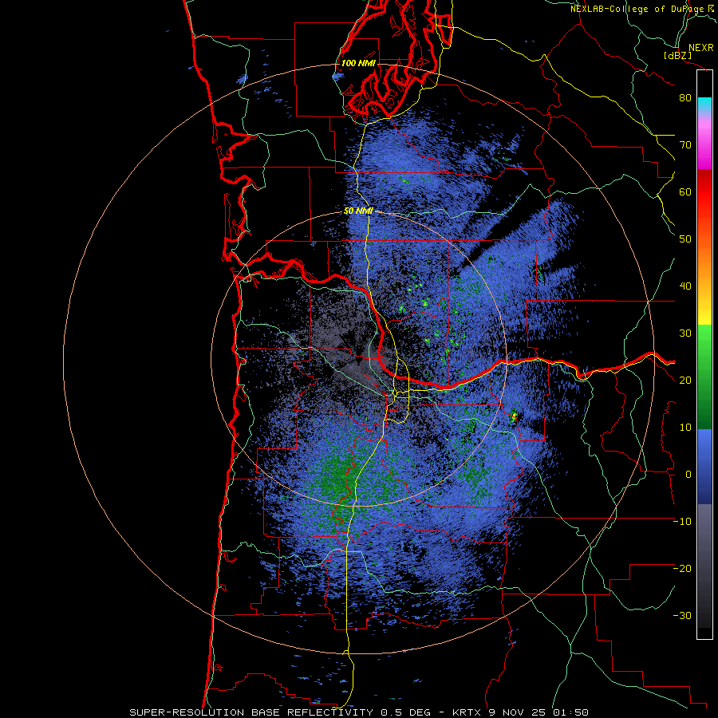This screenshot has width=718, height=718.
Task: Click the 30 value on the dBZ scale
Action: coord(685,333)
